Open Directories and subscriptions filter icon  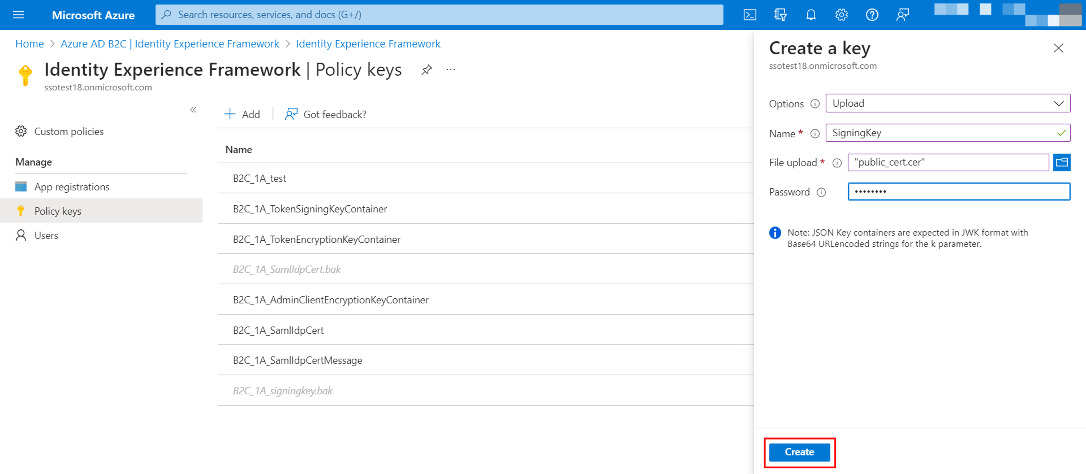point(780,15)
